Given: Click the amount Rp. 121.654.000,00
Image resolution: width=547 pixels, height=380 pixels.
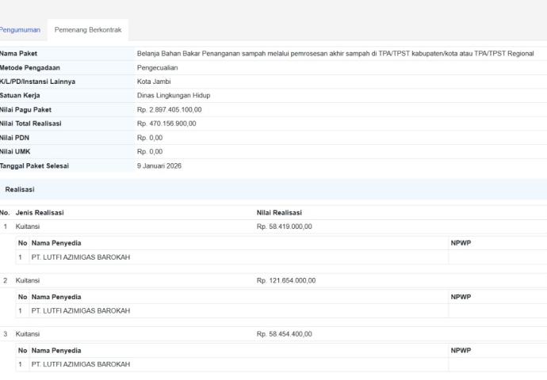Looking at the screenshot, I should pos(286,280).
